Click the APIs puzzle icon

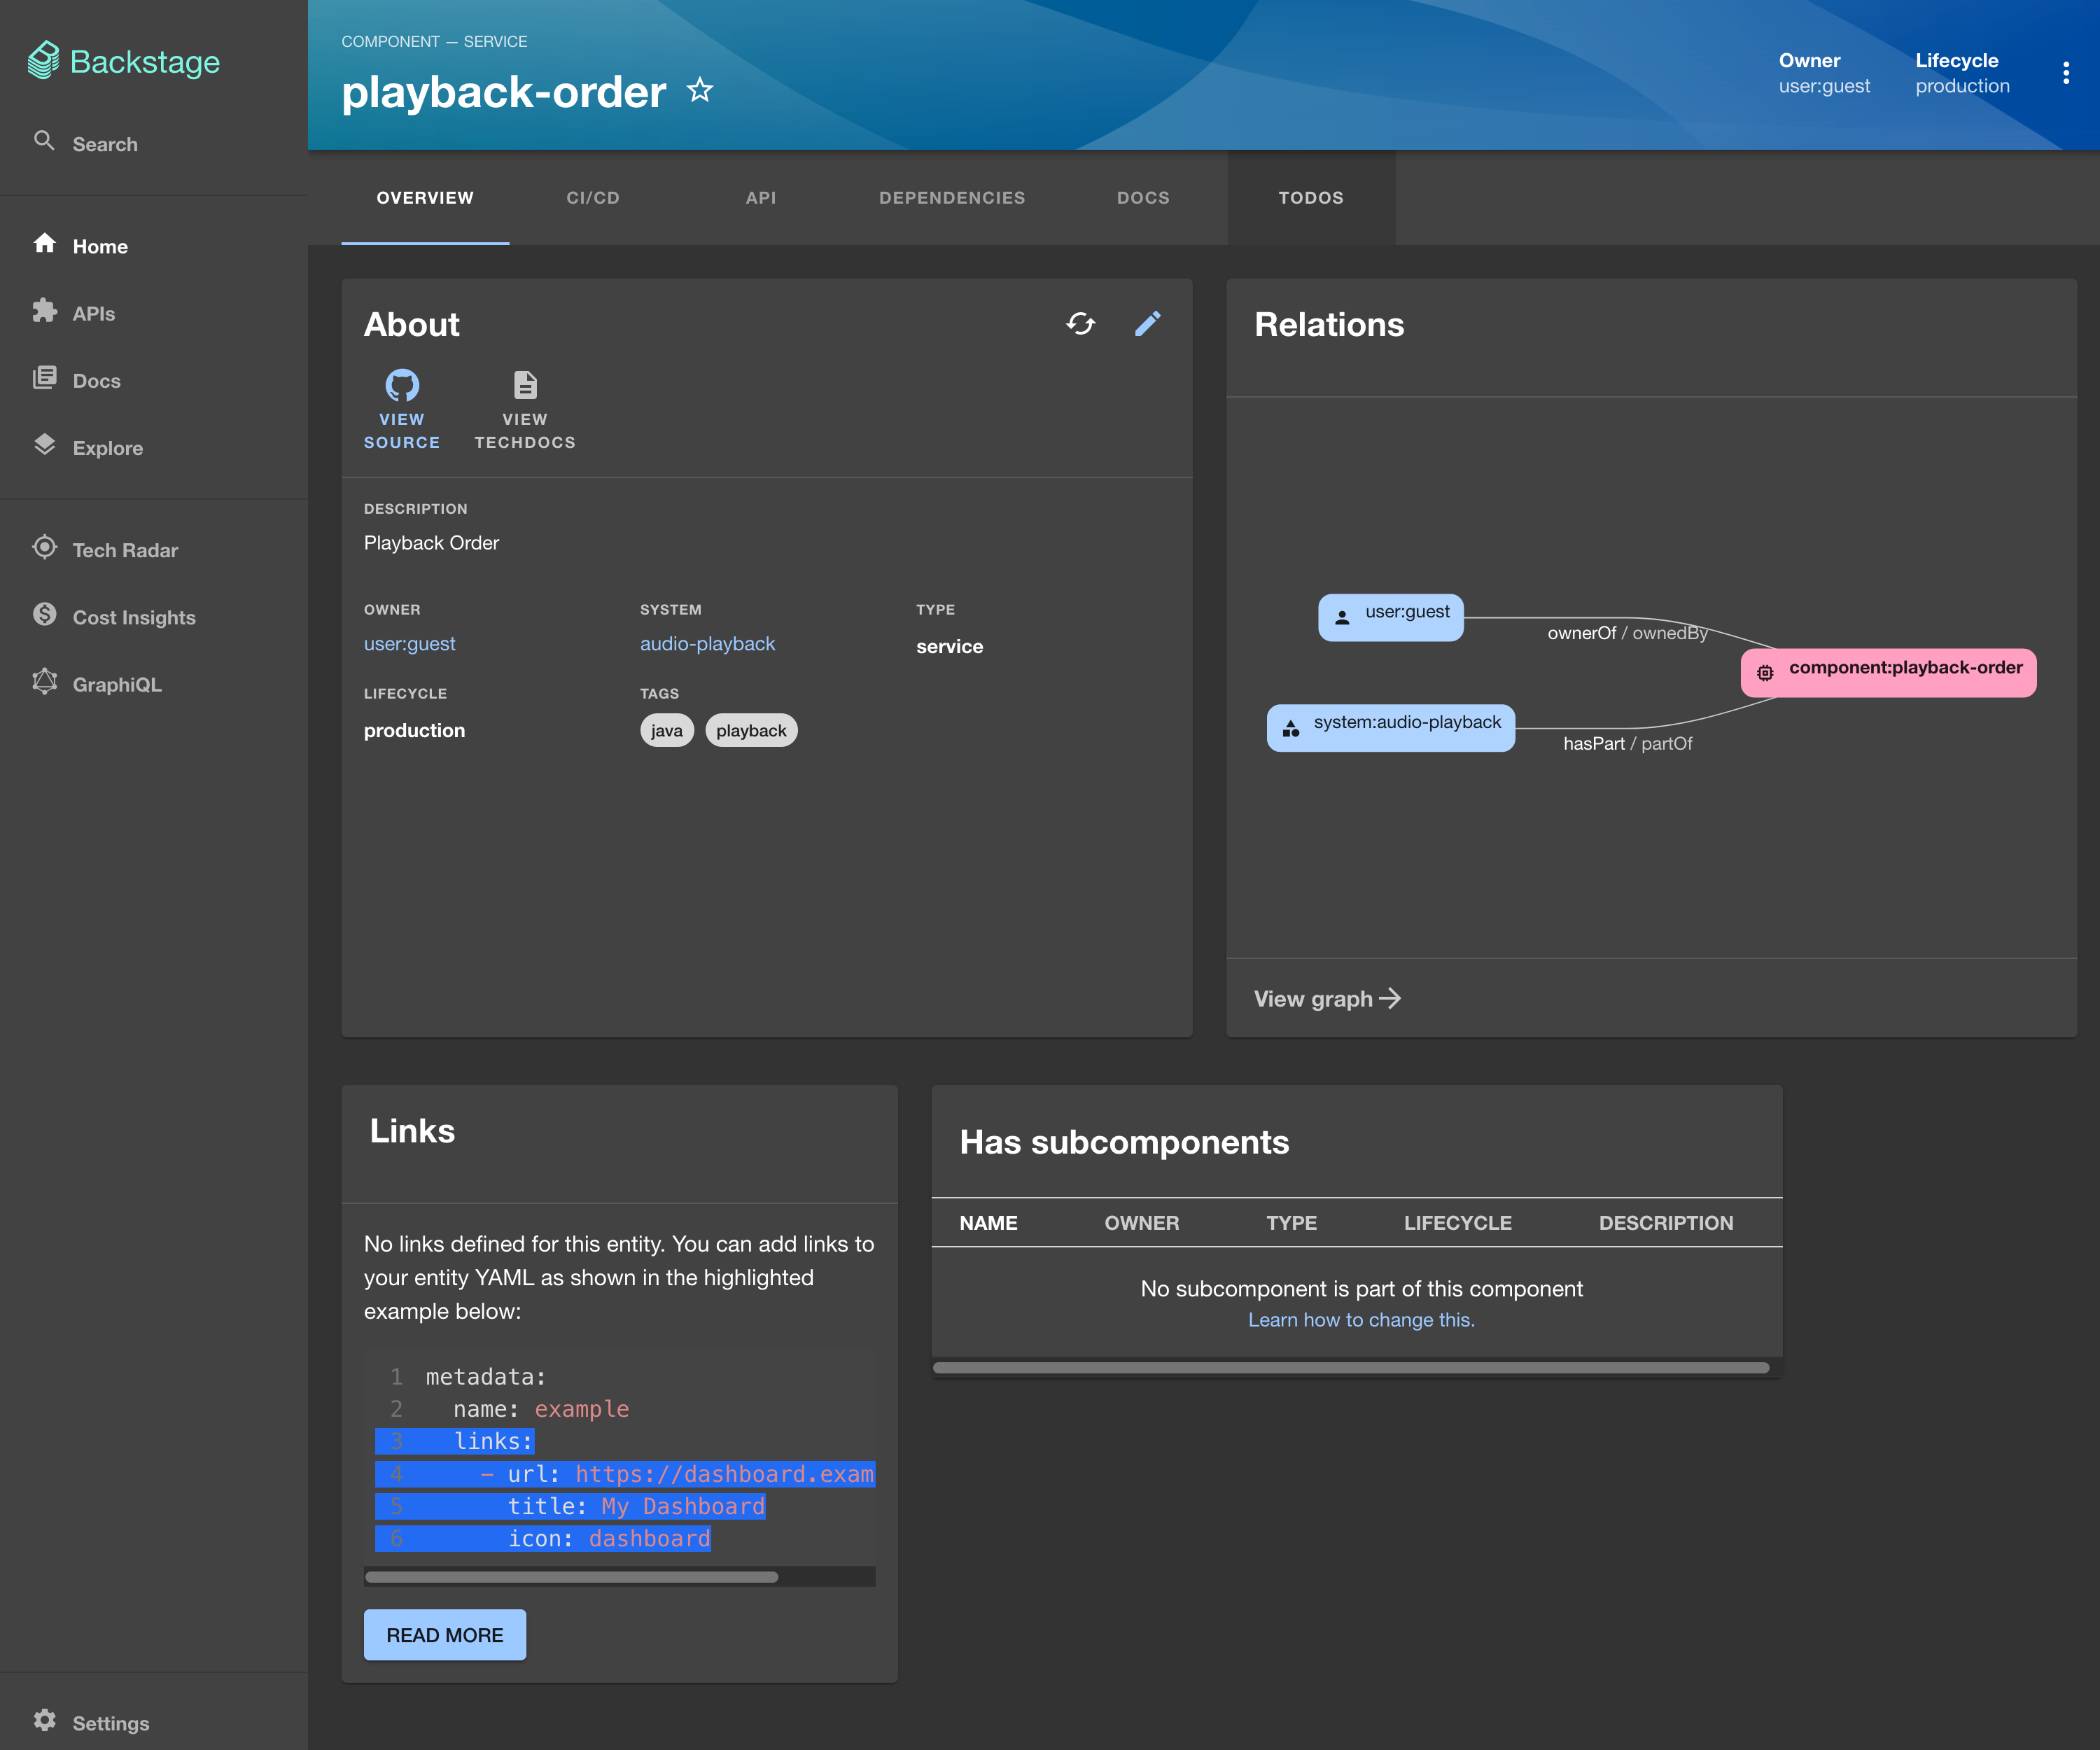click(44, 311)
